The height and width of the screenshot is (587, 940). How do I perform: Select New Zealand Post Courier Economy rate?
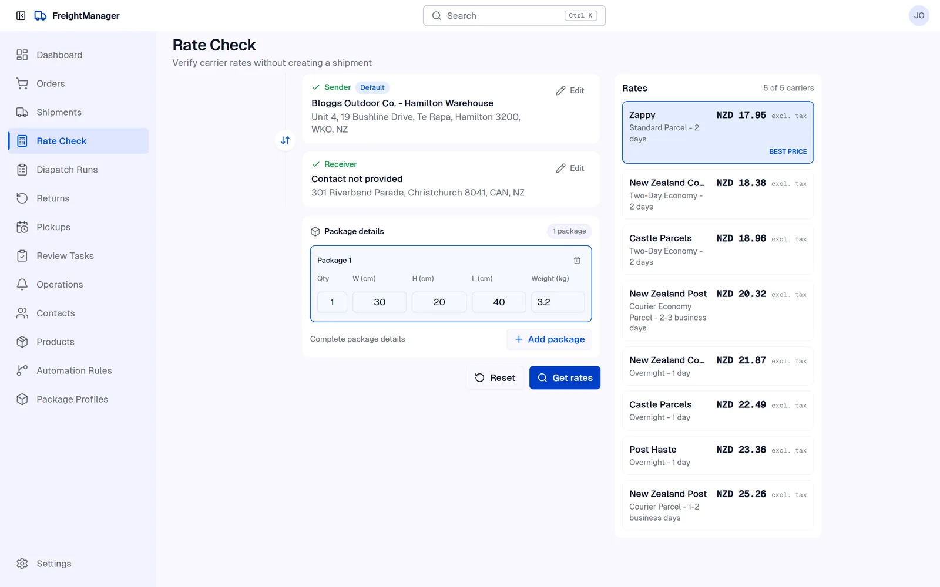[x=718, y=311]
